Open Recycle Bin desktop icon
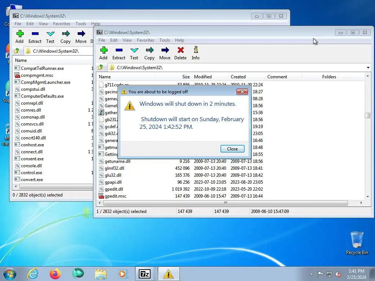The width and height of the screenshot is (375, 281). tap(357, 243)
